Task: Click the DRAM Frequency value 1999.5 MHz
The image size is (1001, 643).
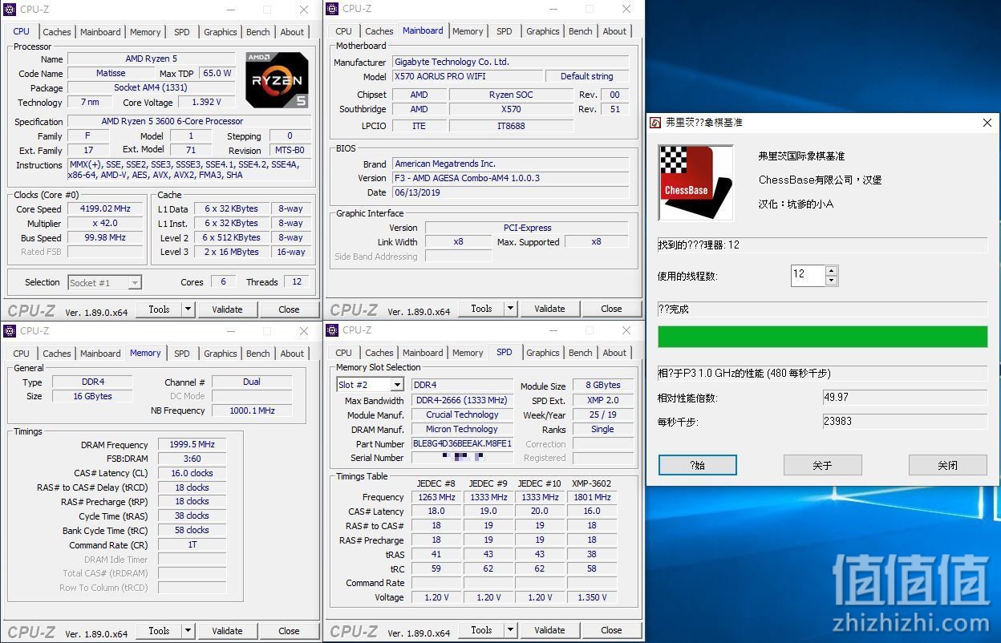Action: point(192,445)
